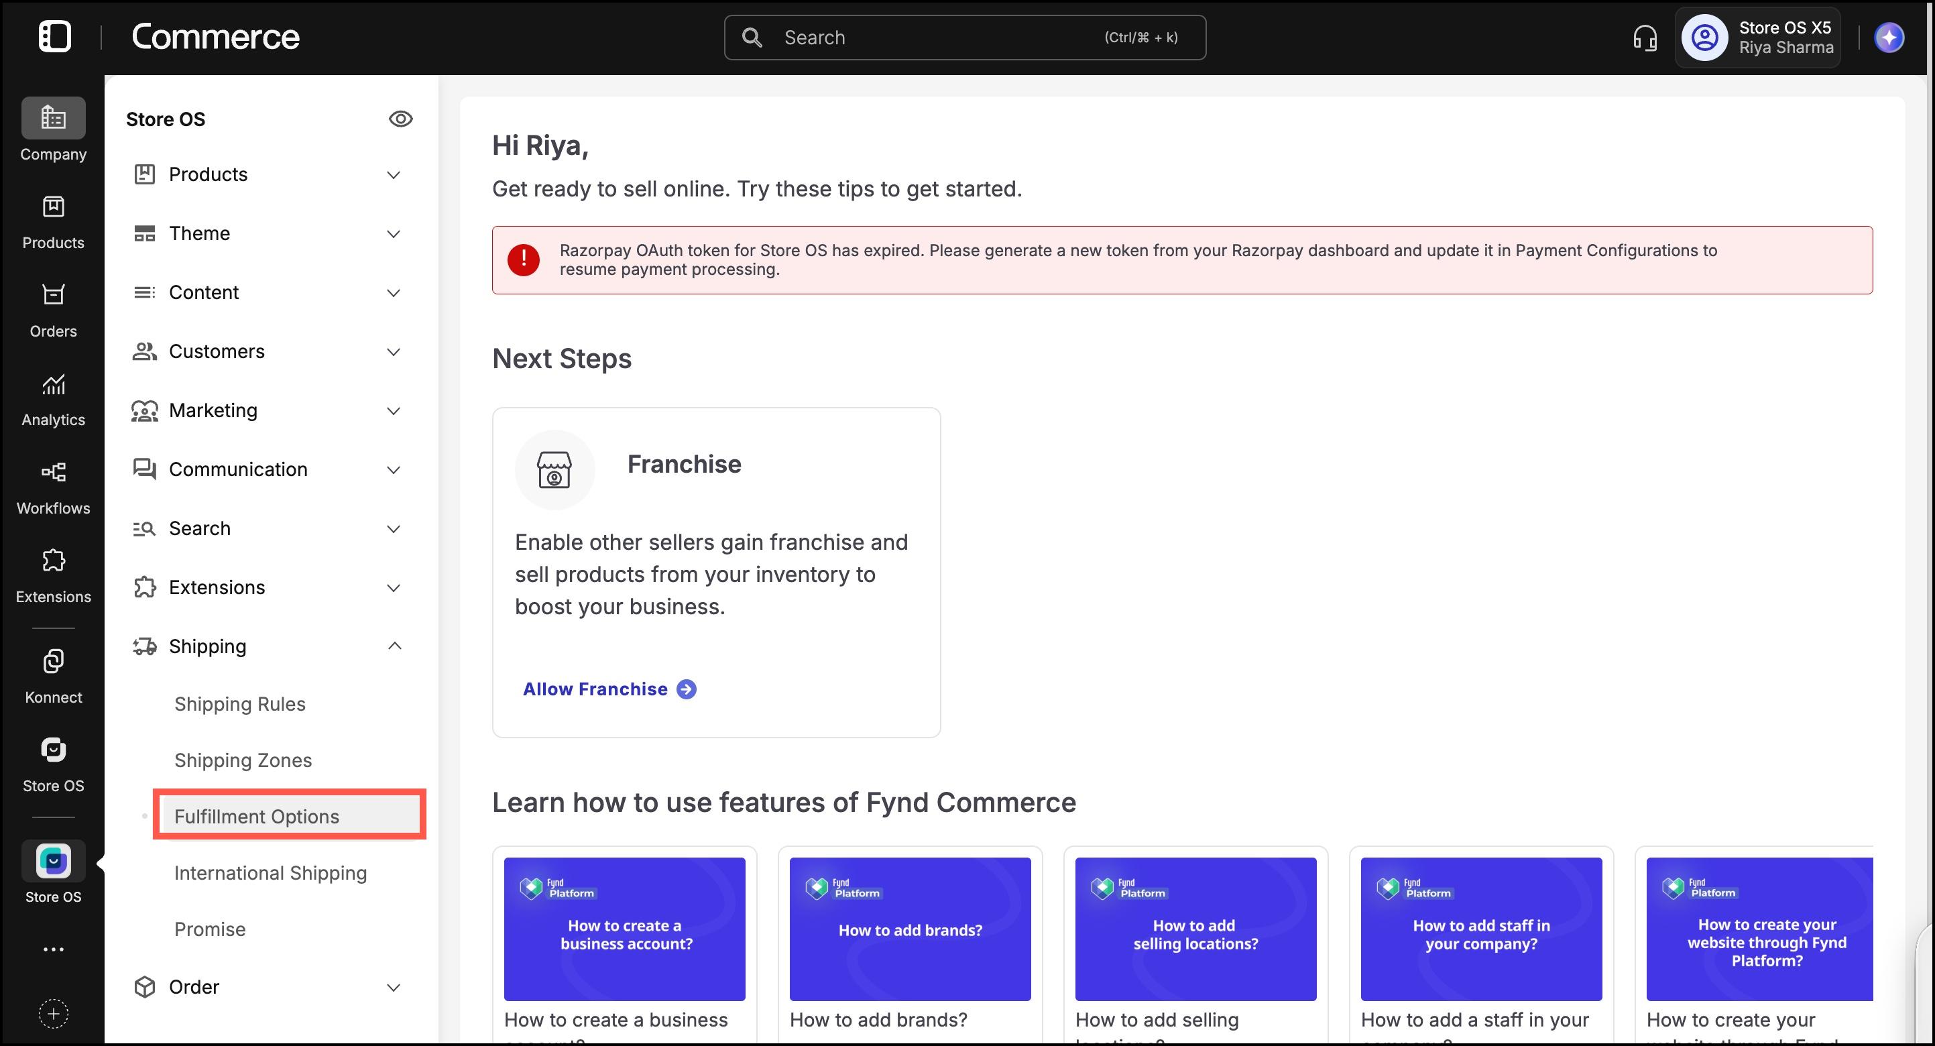Open 'How to add staff in your company?' thumbnail
This screenshot has height=1046, width=1935.
point(1480,929)
